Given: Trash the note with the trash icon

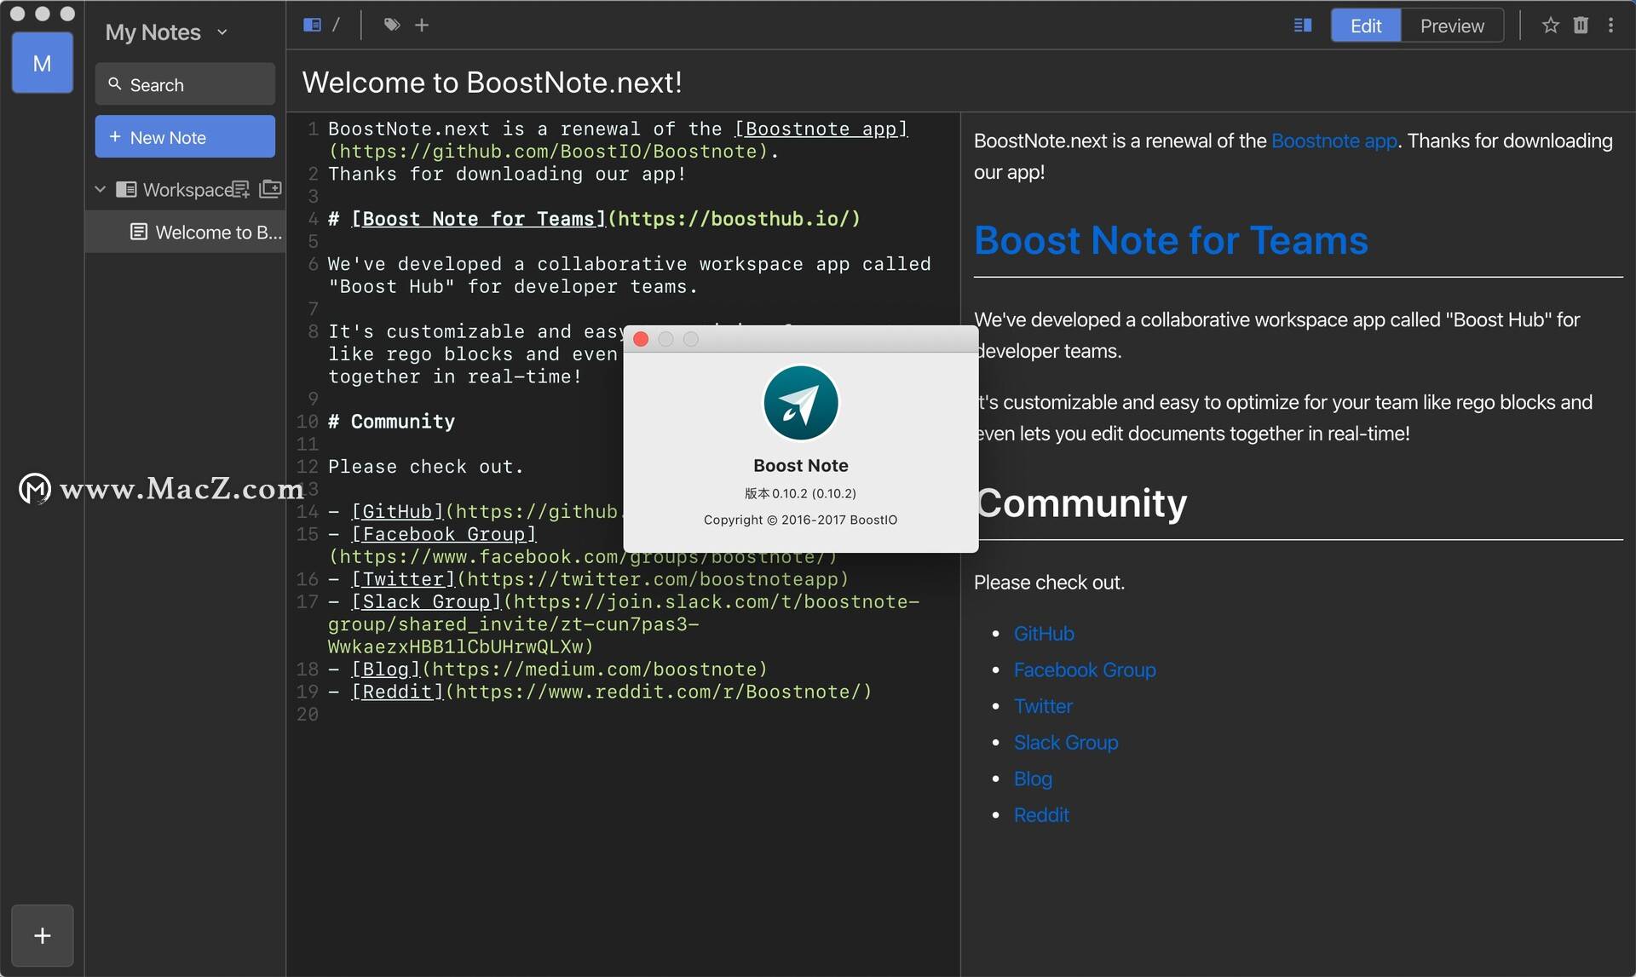Looking at the screenshot, I should [x=1581, y=25].
